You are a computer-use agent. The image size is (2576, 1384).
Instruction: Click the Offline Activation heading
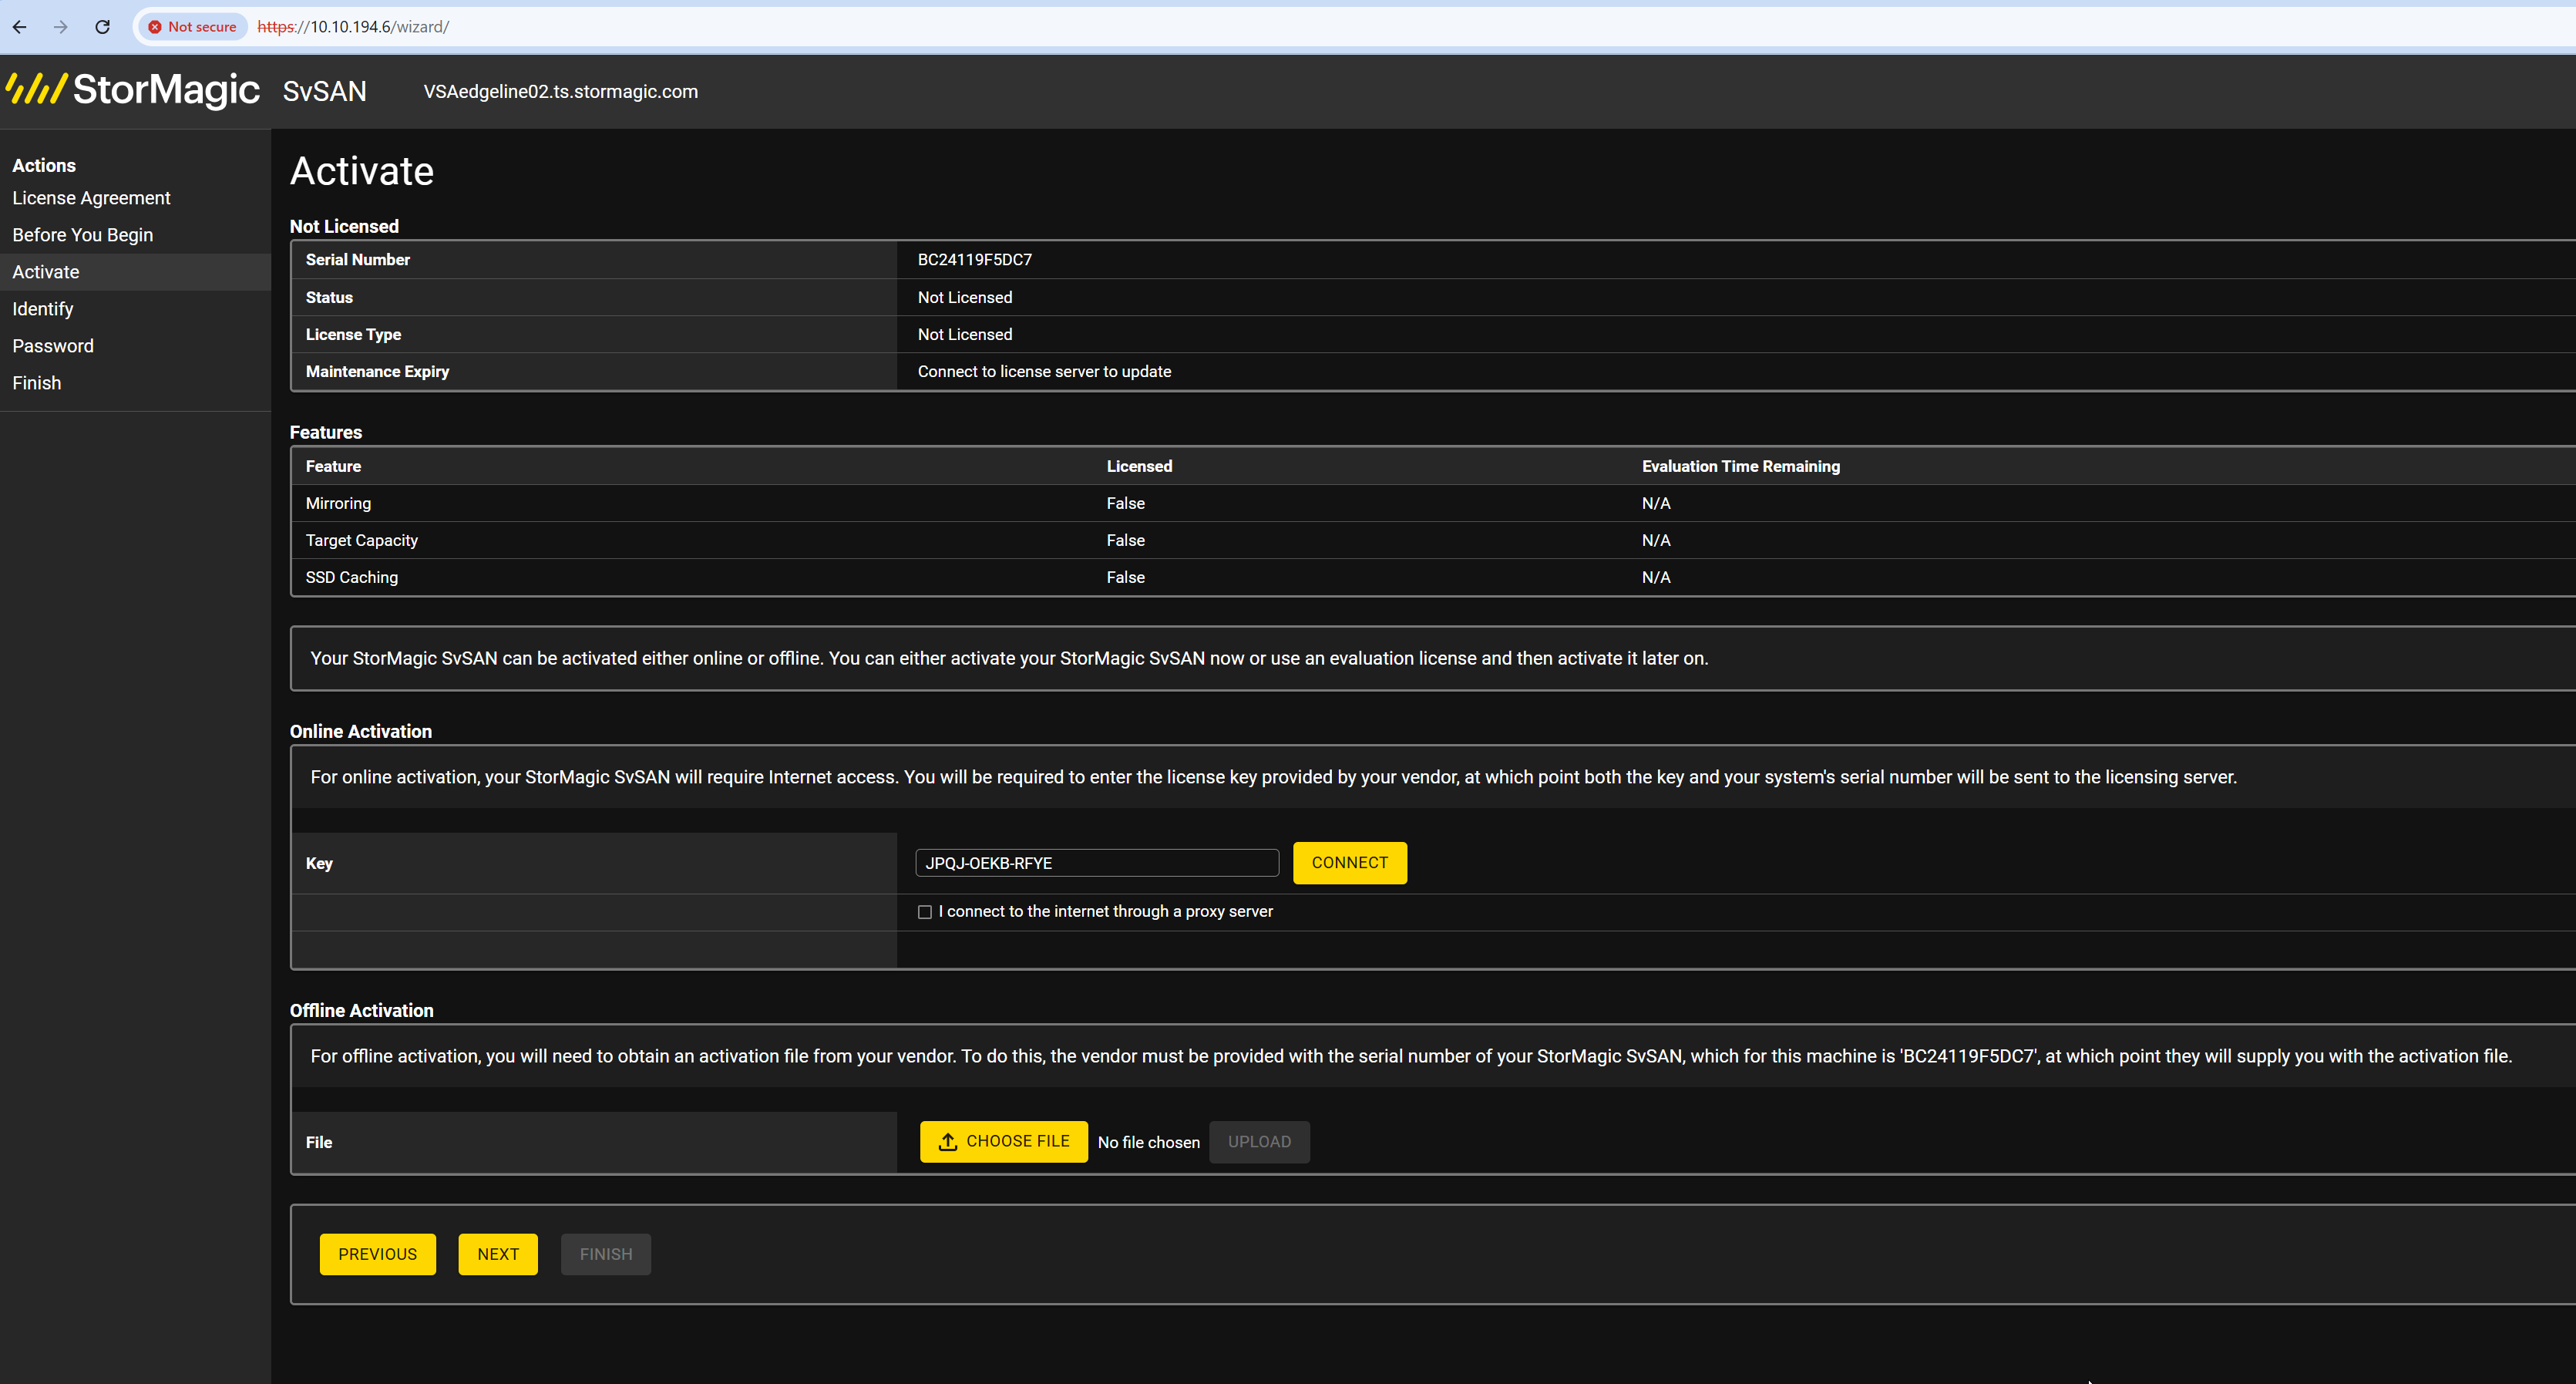tap(362, 1010)
